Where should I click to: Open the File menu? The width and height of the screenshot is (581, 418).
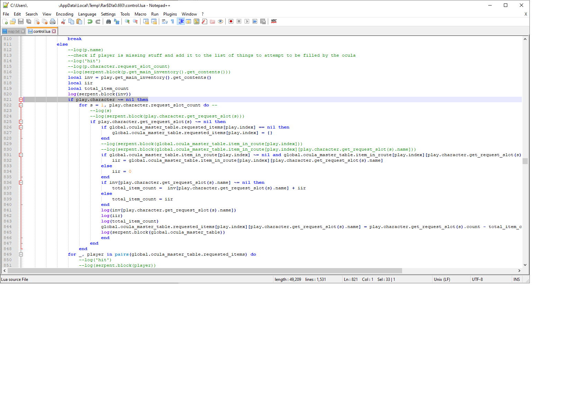(x=6, y=14)
